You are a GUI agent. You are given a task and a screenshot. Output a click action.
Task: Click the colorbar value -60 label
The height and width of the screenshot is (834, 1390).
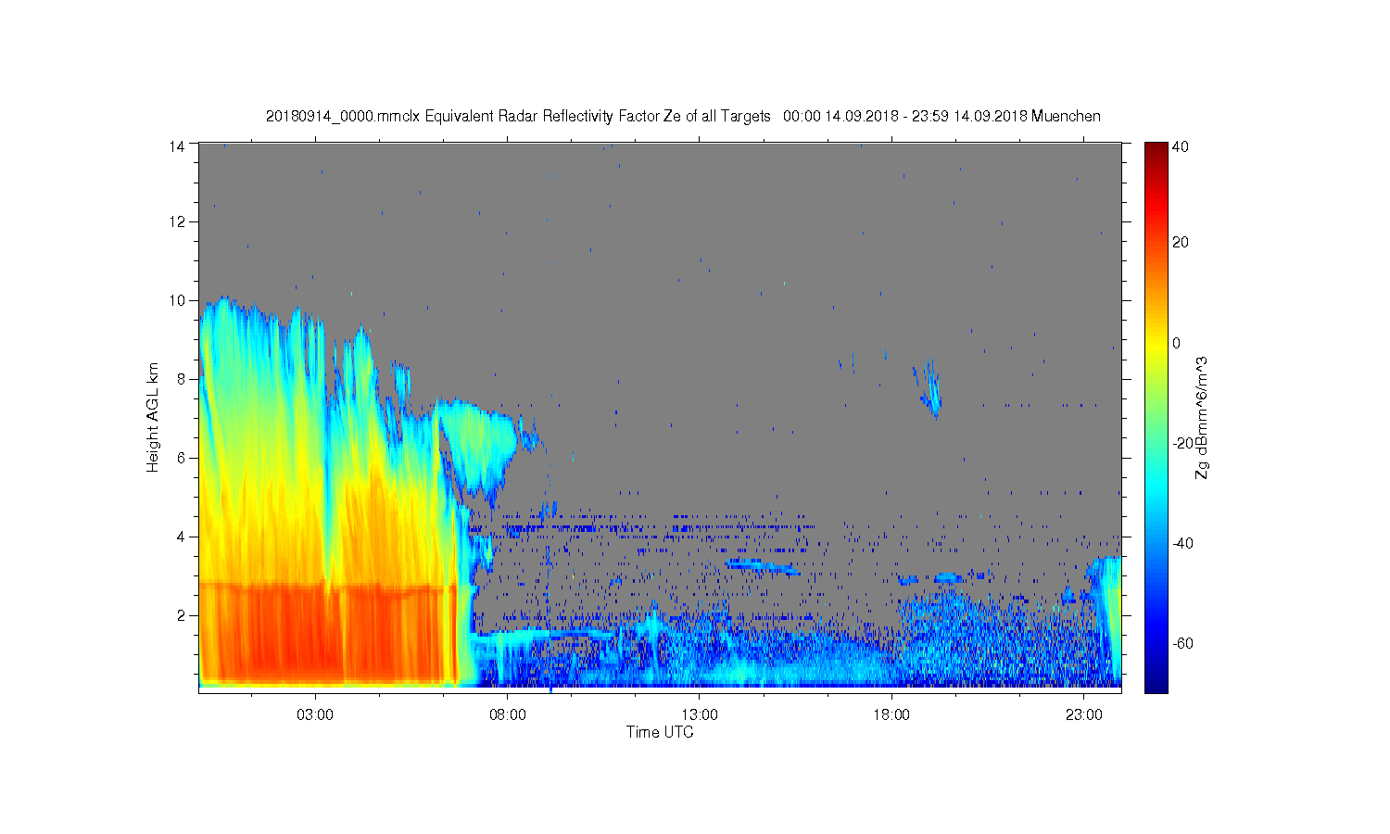[x=1183, y=643]
